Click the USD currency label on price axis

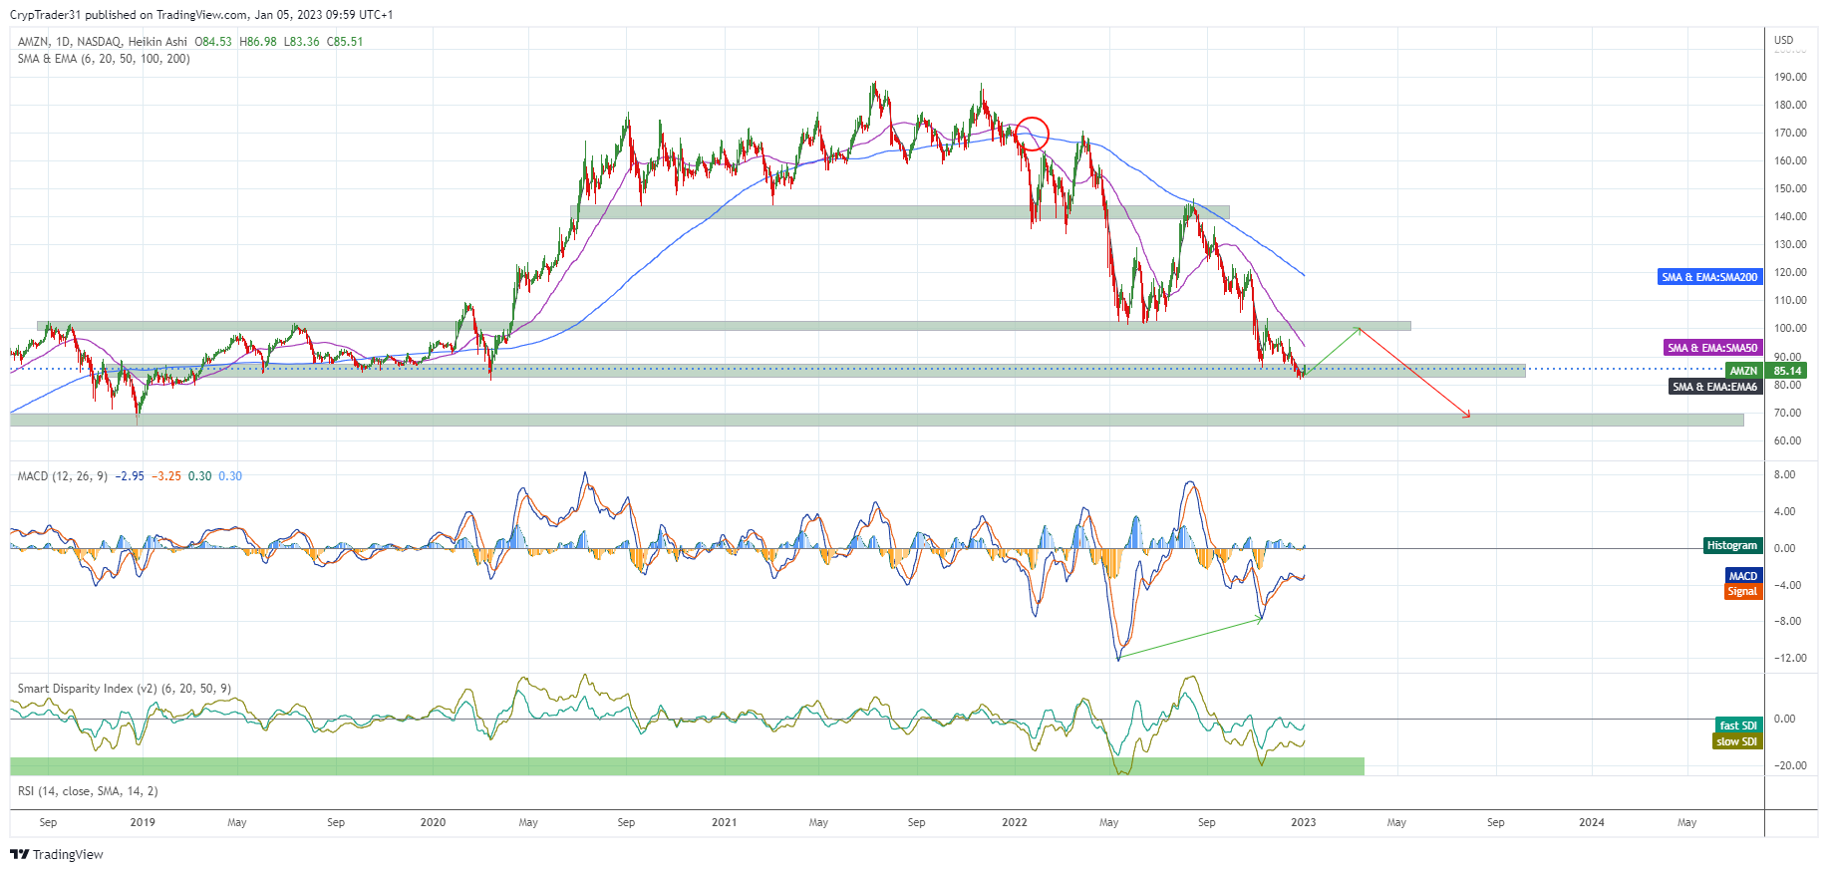[1783, 41]
